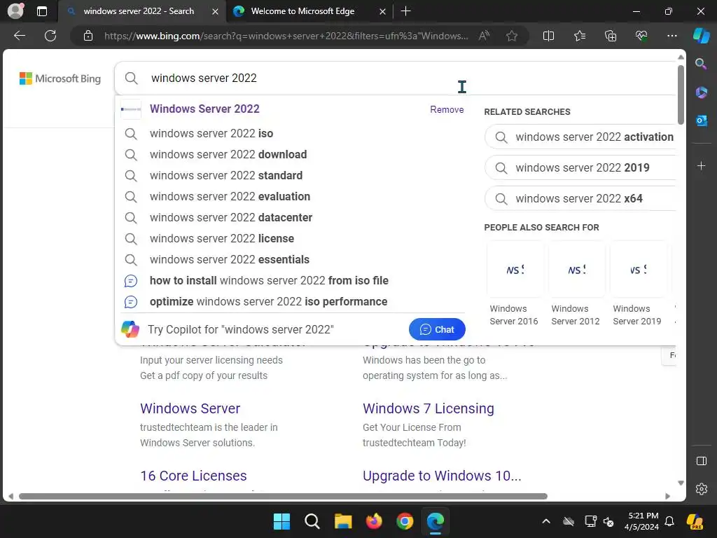Select related search windows server 2022 2019
The height and width of the screenshot is (538, 717).
tap(580, 168)
